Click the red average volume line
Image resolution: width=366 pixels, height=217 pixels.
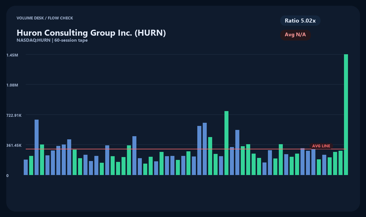(186, 149)
